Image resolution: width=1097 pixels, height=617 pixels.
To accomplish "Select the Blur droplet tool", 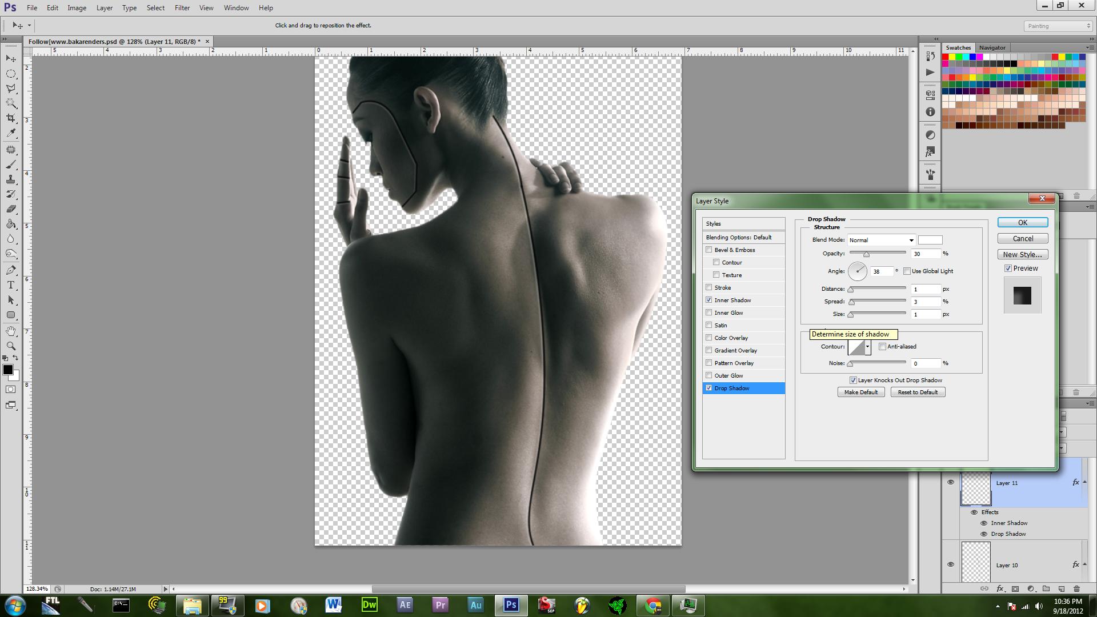I will (11, 239).
